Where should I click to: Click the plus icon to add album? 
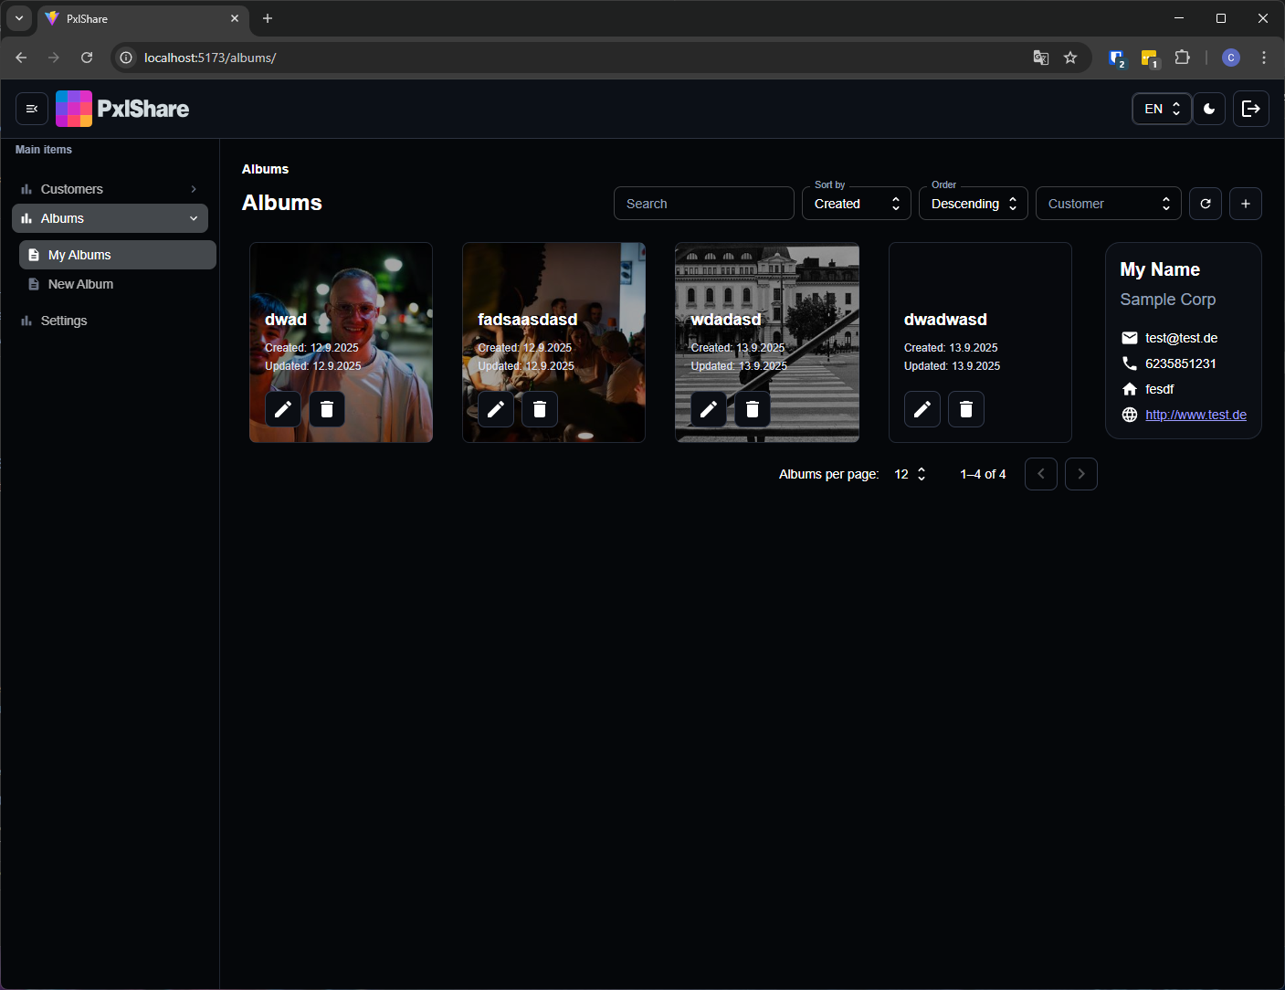(1246, 204)
